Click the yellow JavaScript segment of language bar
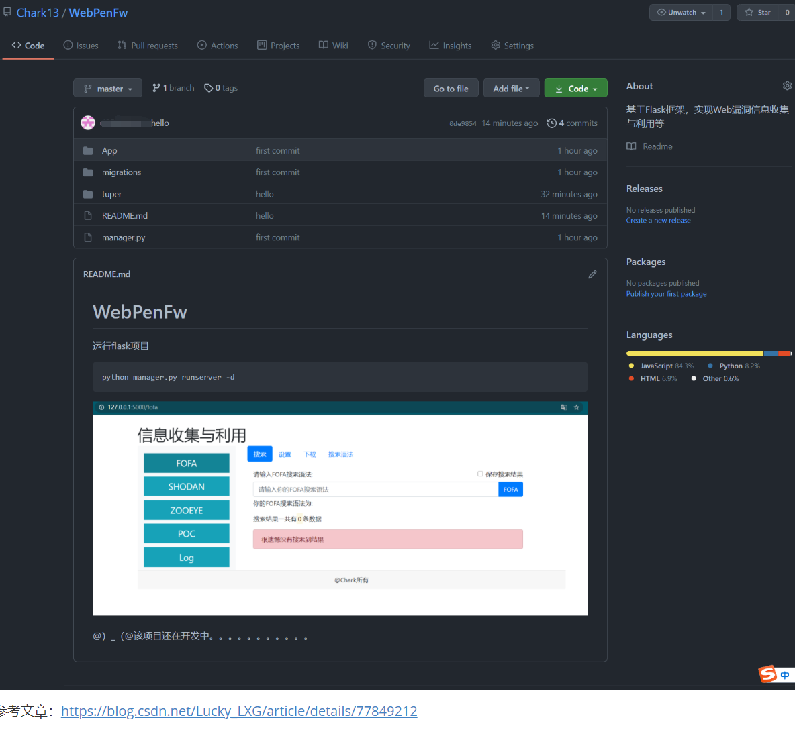Viewport: 795px width, 740px height. (x=694, y=353)
